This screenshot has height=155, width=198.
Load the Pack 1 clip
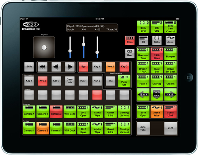point(143,81)
